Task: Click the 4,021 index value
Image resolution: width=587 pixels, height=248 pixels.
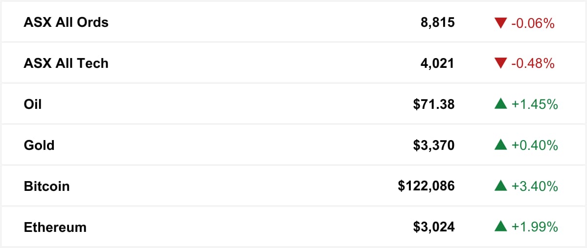Action: point(438,64)
